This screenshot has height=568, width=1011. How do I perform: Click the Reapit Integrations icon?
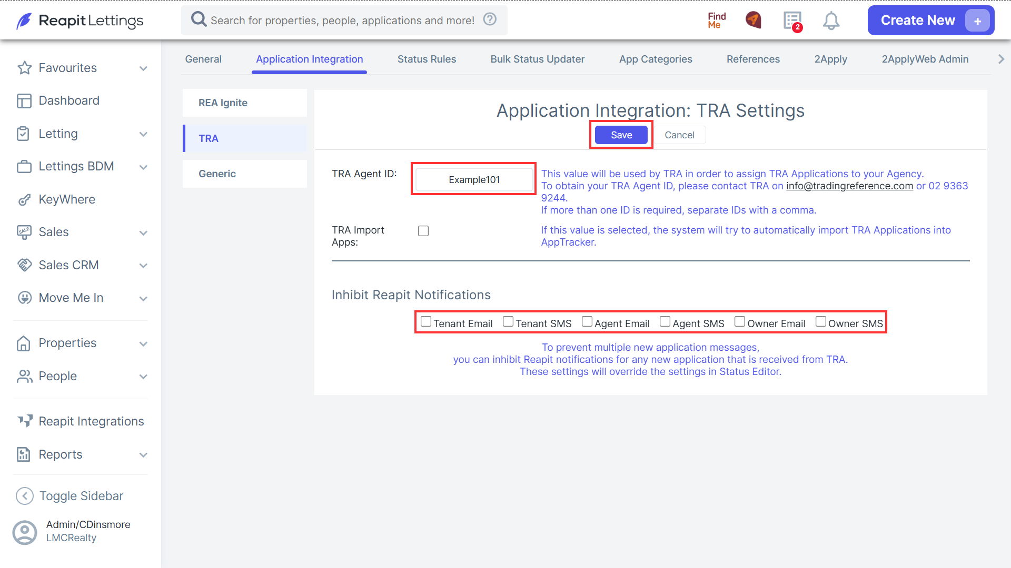[x=25, y=421]
